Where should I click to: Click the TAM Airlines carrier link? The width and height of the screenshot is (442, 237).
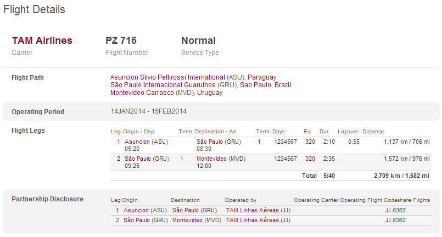click(x=42, y=41)
